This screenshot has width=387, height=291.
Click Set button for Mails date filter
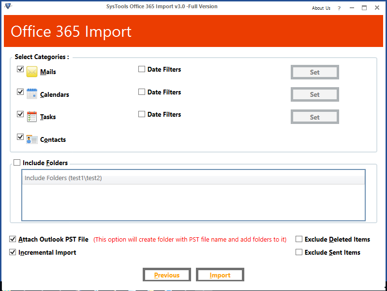[x=315, y=72]
